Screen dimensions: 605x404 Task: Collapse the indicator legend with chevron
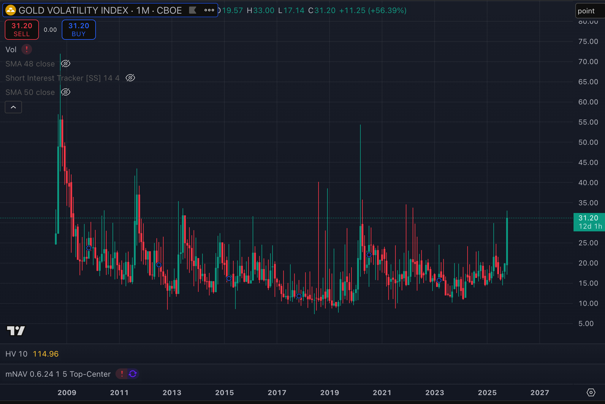pyautogui.click(x=13, y=107)
